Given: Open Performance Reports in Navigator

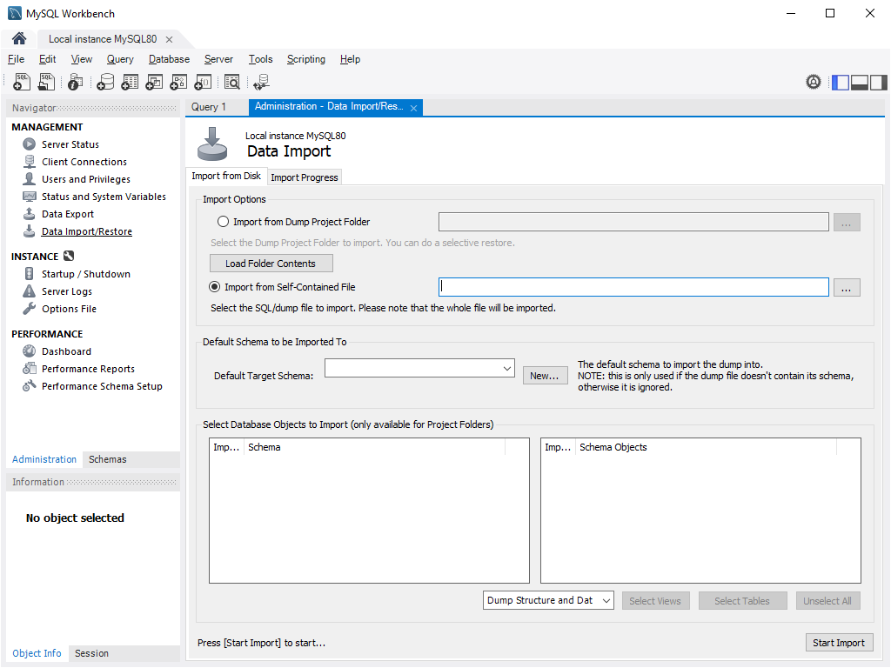Looking at the screenshot, I should point(88,369).
